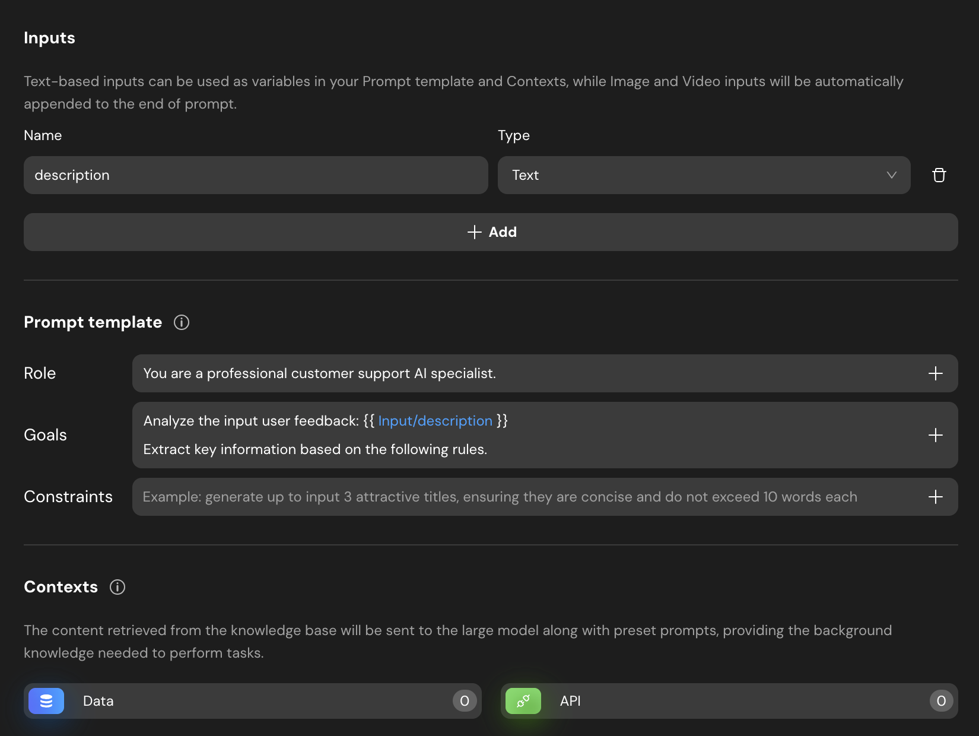Click the plus icon on Role row

coord(936,373)
